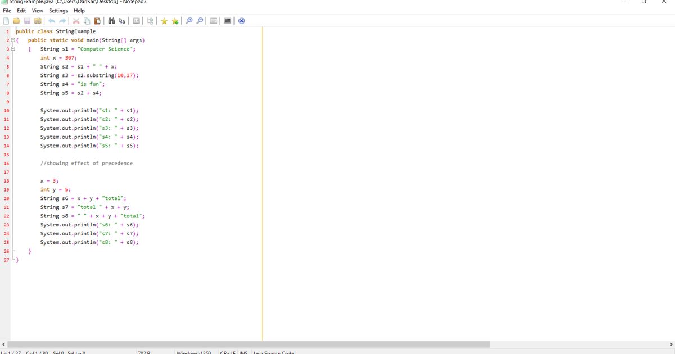The height and width of the screenshot is (354, 675).
Task: Redo the last undone change
Action: [62, 20]
